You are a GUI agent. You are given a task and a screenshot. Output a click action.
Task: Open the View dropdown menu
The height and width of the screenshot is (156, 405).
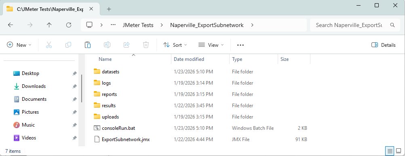[211, 45]
